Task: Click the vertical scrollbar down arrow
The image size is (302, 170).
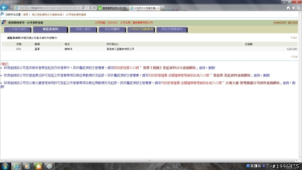Action: [x=300, y=157]
